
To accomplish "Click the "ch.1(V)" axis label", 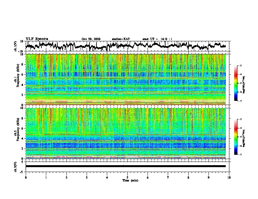I will pyautogui.click(x=16, y=46).
